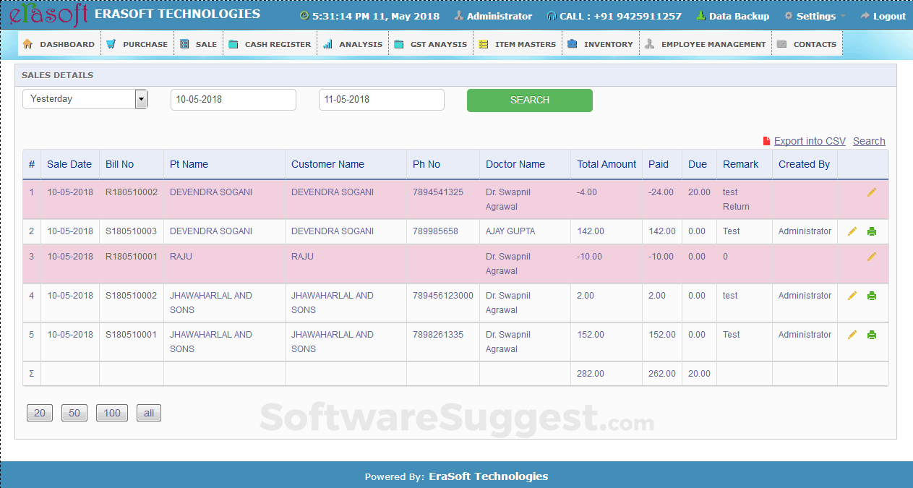The image size is (913, 488).
Task: Click the eRasoft logo
Action: [x=48, y=14]
